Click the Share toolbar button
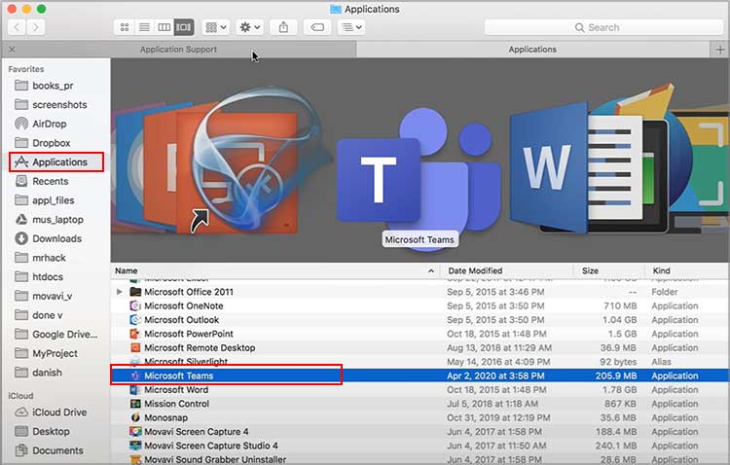 tap(283, 27)
